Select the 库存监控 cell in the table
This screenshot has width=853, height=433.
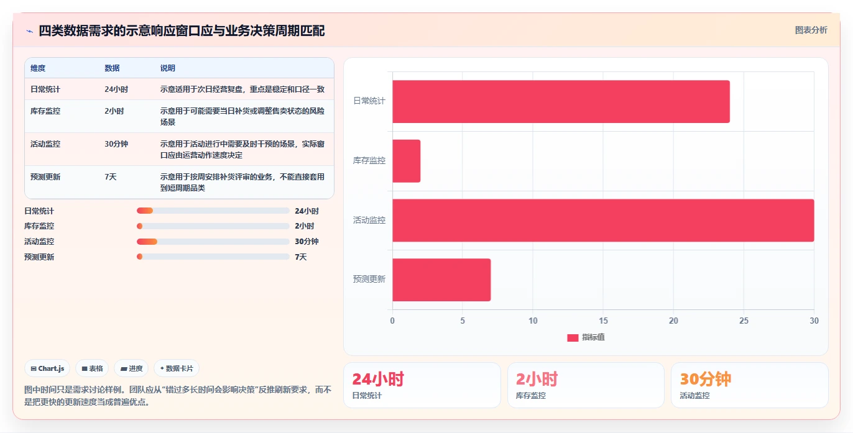[45, 111]
